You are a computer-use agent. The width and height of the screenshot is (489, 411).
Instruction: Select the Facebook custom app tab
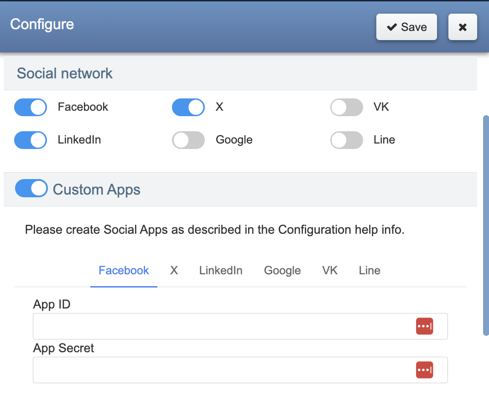tap(124, 271)
